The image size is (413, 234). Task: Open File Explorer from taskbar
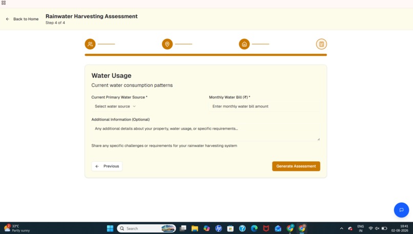(195, 228)
